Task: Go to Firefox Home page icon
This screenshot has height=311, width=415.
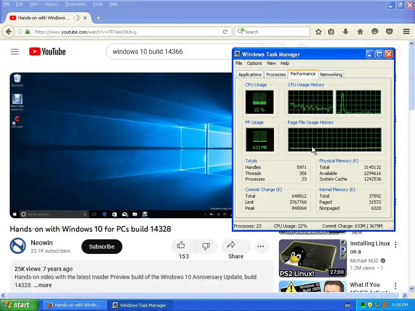Action: tap(360, 32)
